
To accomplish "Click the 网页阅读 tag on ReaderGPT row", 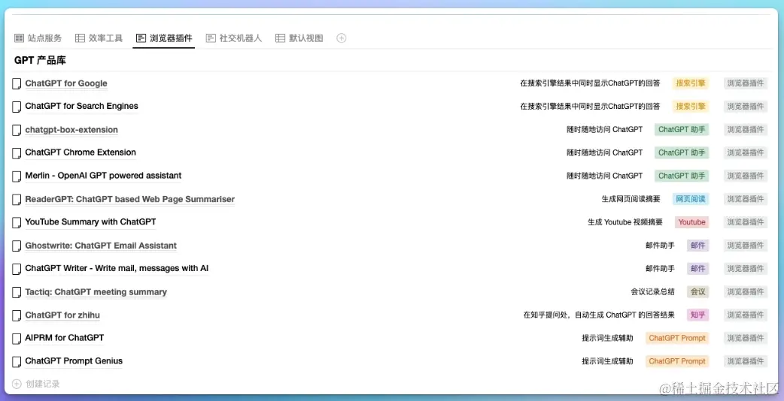I will (x=691, y=199).
